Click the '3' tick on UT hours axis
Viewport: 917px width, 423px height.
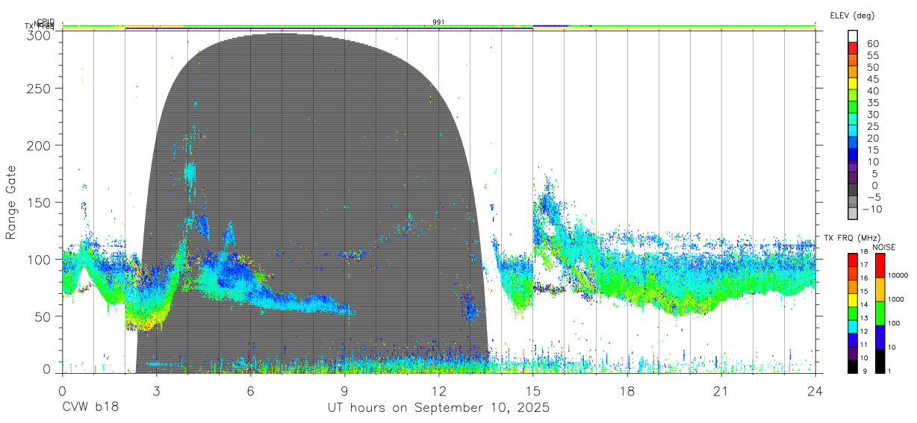pyautogui.click(x=156, y=391)
